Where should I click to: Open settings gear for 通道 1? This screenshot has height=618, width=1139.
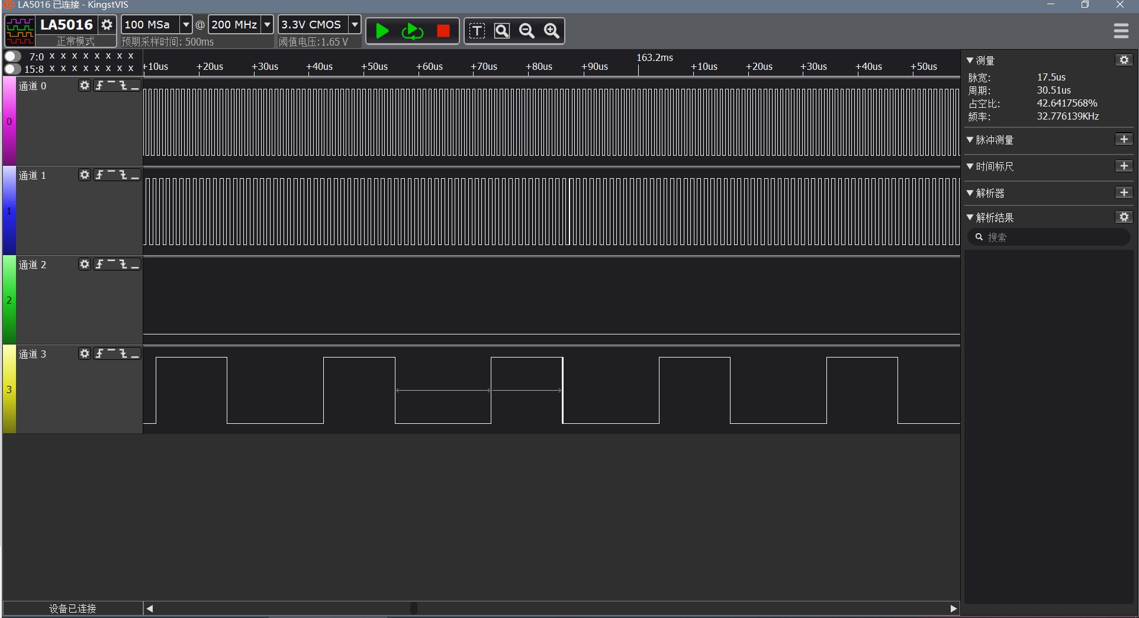pyautogui.click(x=85, y=175)
